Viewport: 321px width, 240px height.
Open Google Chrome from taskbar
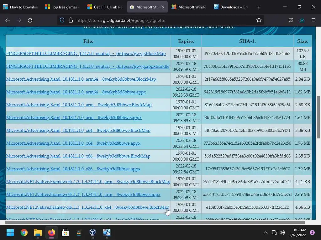click(x=24, y=232)
